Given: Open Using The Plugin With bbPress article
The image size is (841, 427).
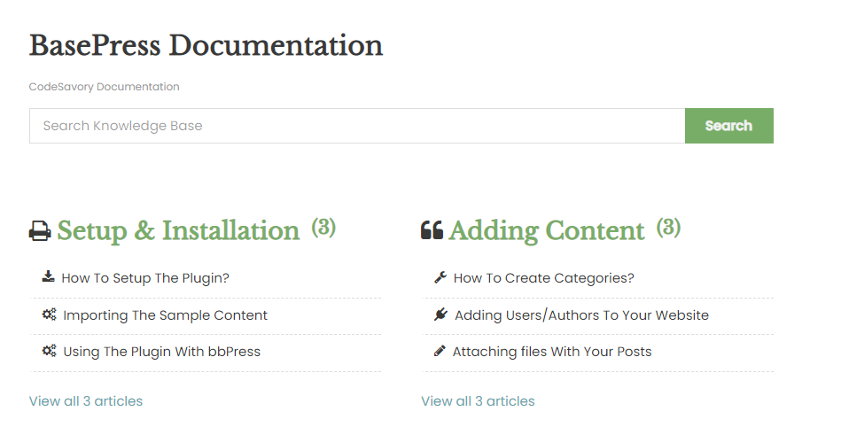Looking at the screenshot, I should click(161, 352).
